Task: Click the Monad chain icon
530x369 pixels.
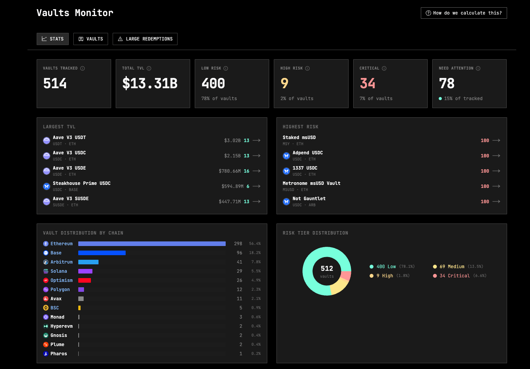Action: coord(46,317)
